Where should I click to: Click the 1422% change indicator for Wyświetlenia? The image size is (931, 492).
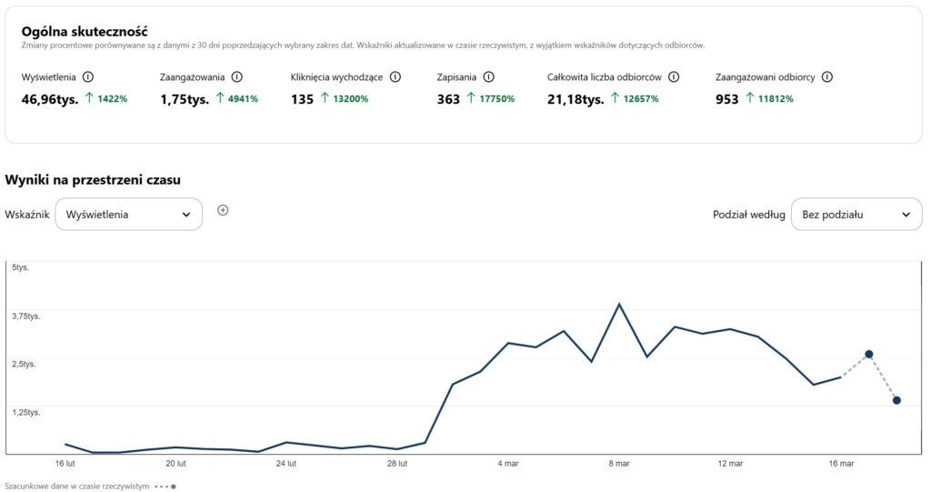[107, 99]
